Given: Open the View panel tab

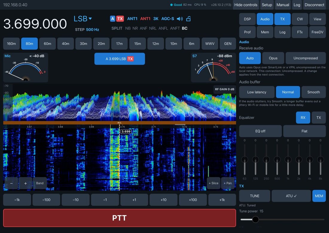Looking at the screenshot, I should [x=317, y=19].
